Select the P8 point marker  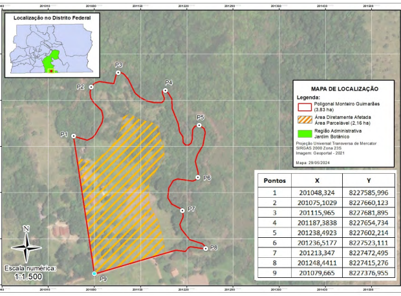point(205,248)
